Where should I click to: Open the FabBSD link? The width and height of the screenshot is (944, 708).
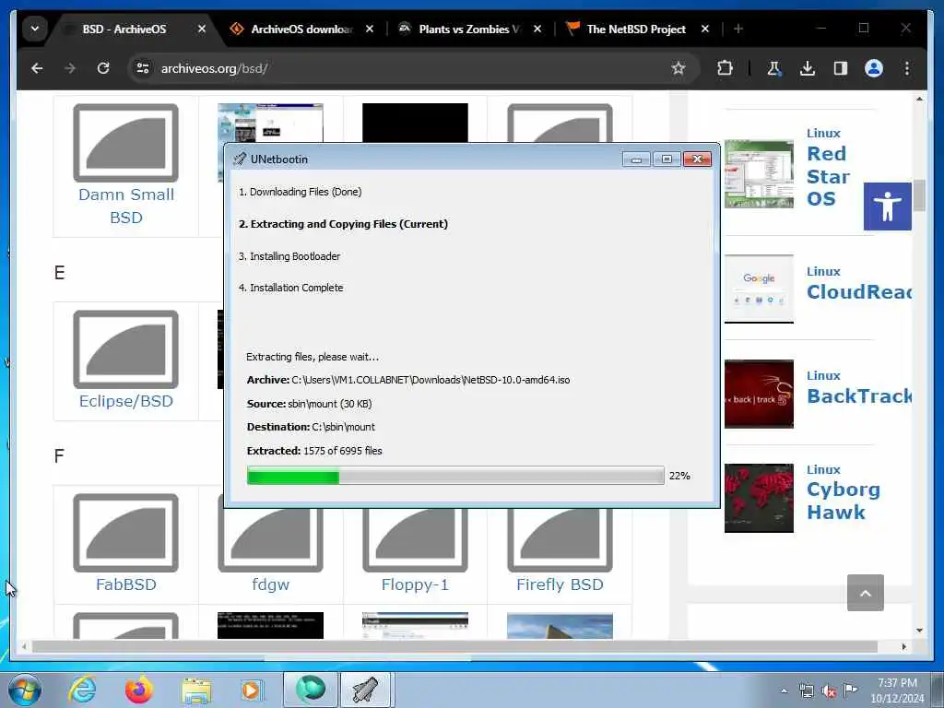pos(125,584)
